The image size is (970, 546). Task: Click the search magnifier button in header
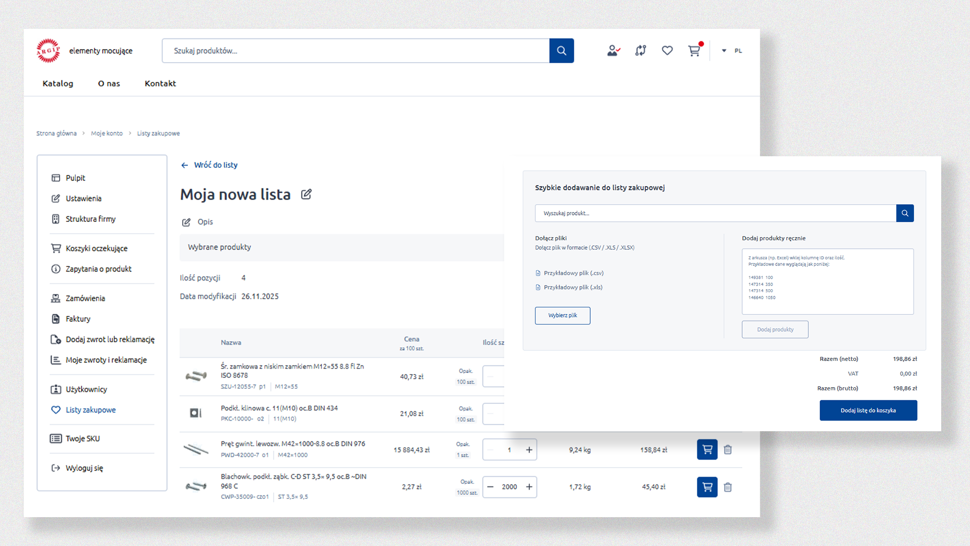coord(561,51)
